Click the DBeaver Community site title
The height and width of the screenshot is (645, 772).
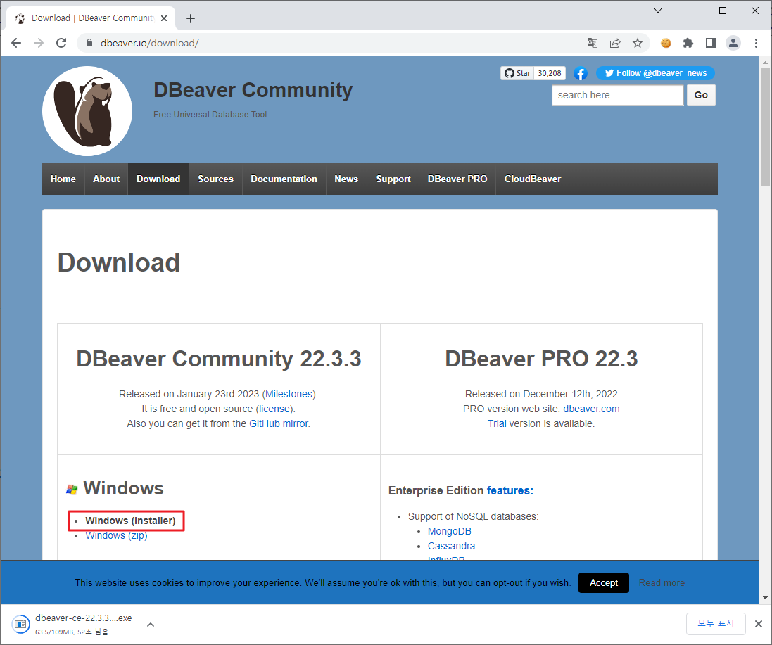pyautogui.click(x=253, y=91)
